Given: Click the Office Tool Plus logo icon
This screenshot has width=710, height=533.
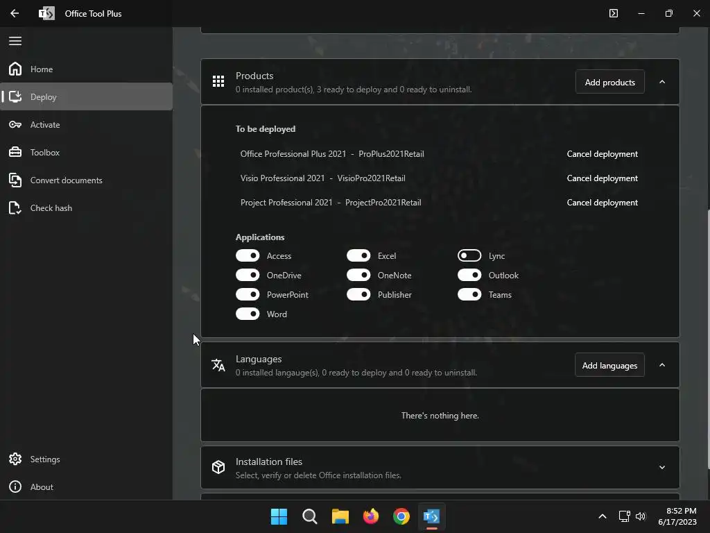Looking at the screenshot, I should click(x=46, y=13).
